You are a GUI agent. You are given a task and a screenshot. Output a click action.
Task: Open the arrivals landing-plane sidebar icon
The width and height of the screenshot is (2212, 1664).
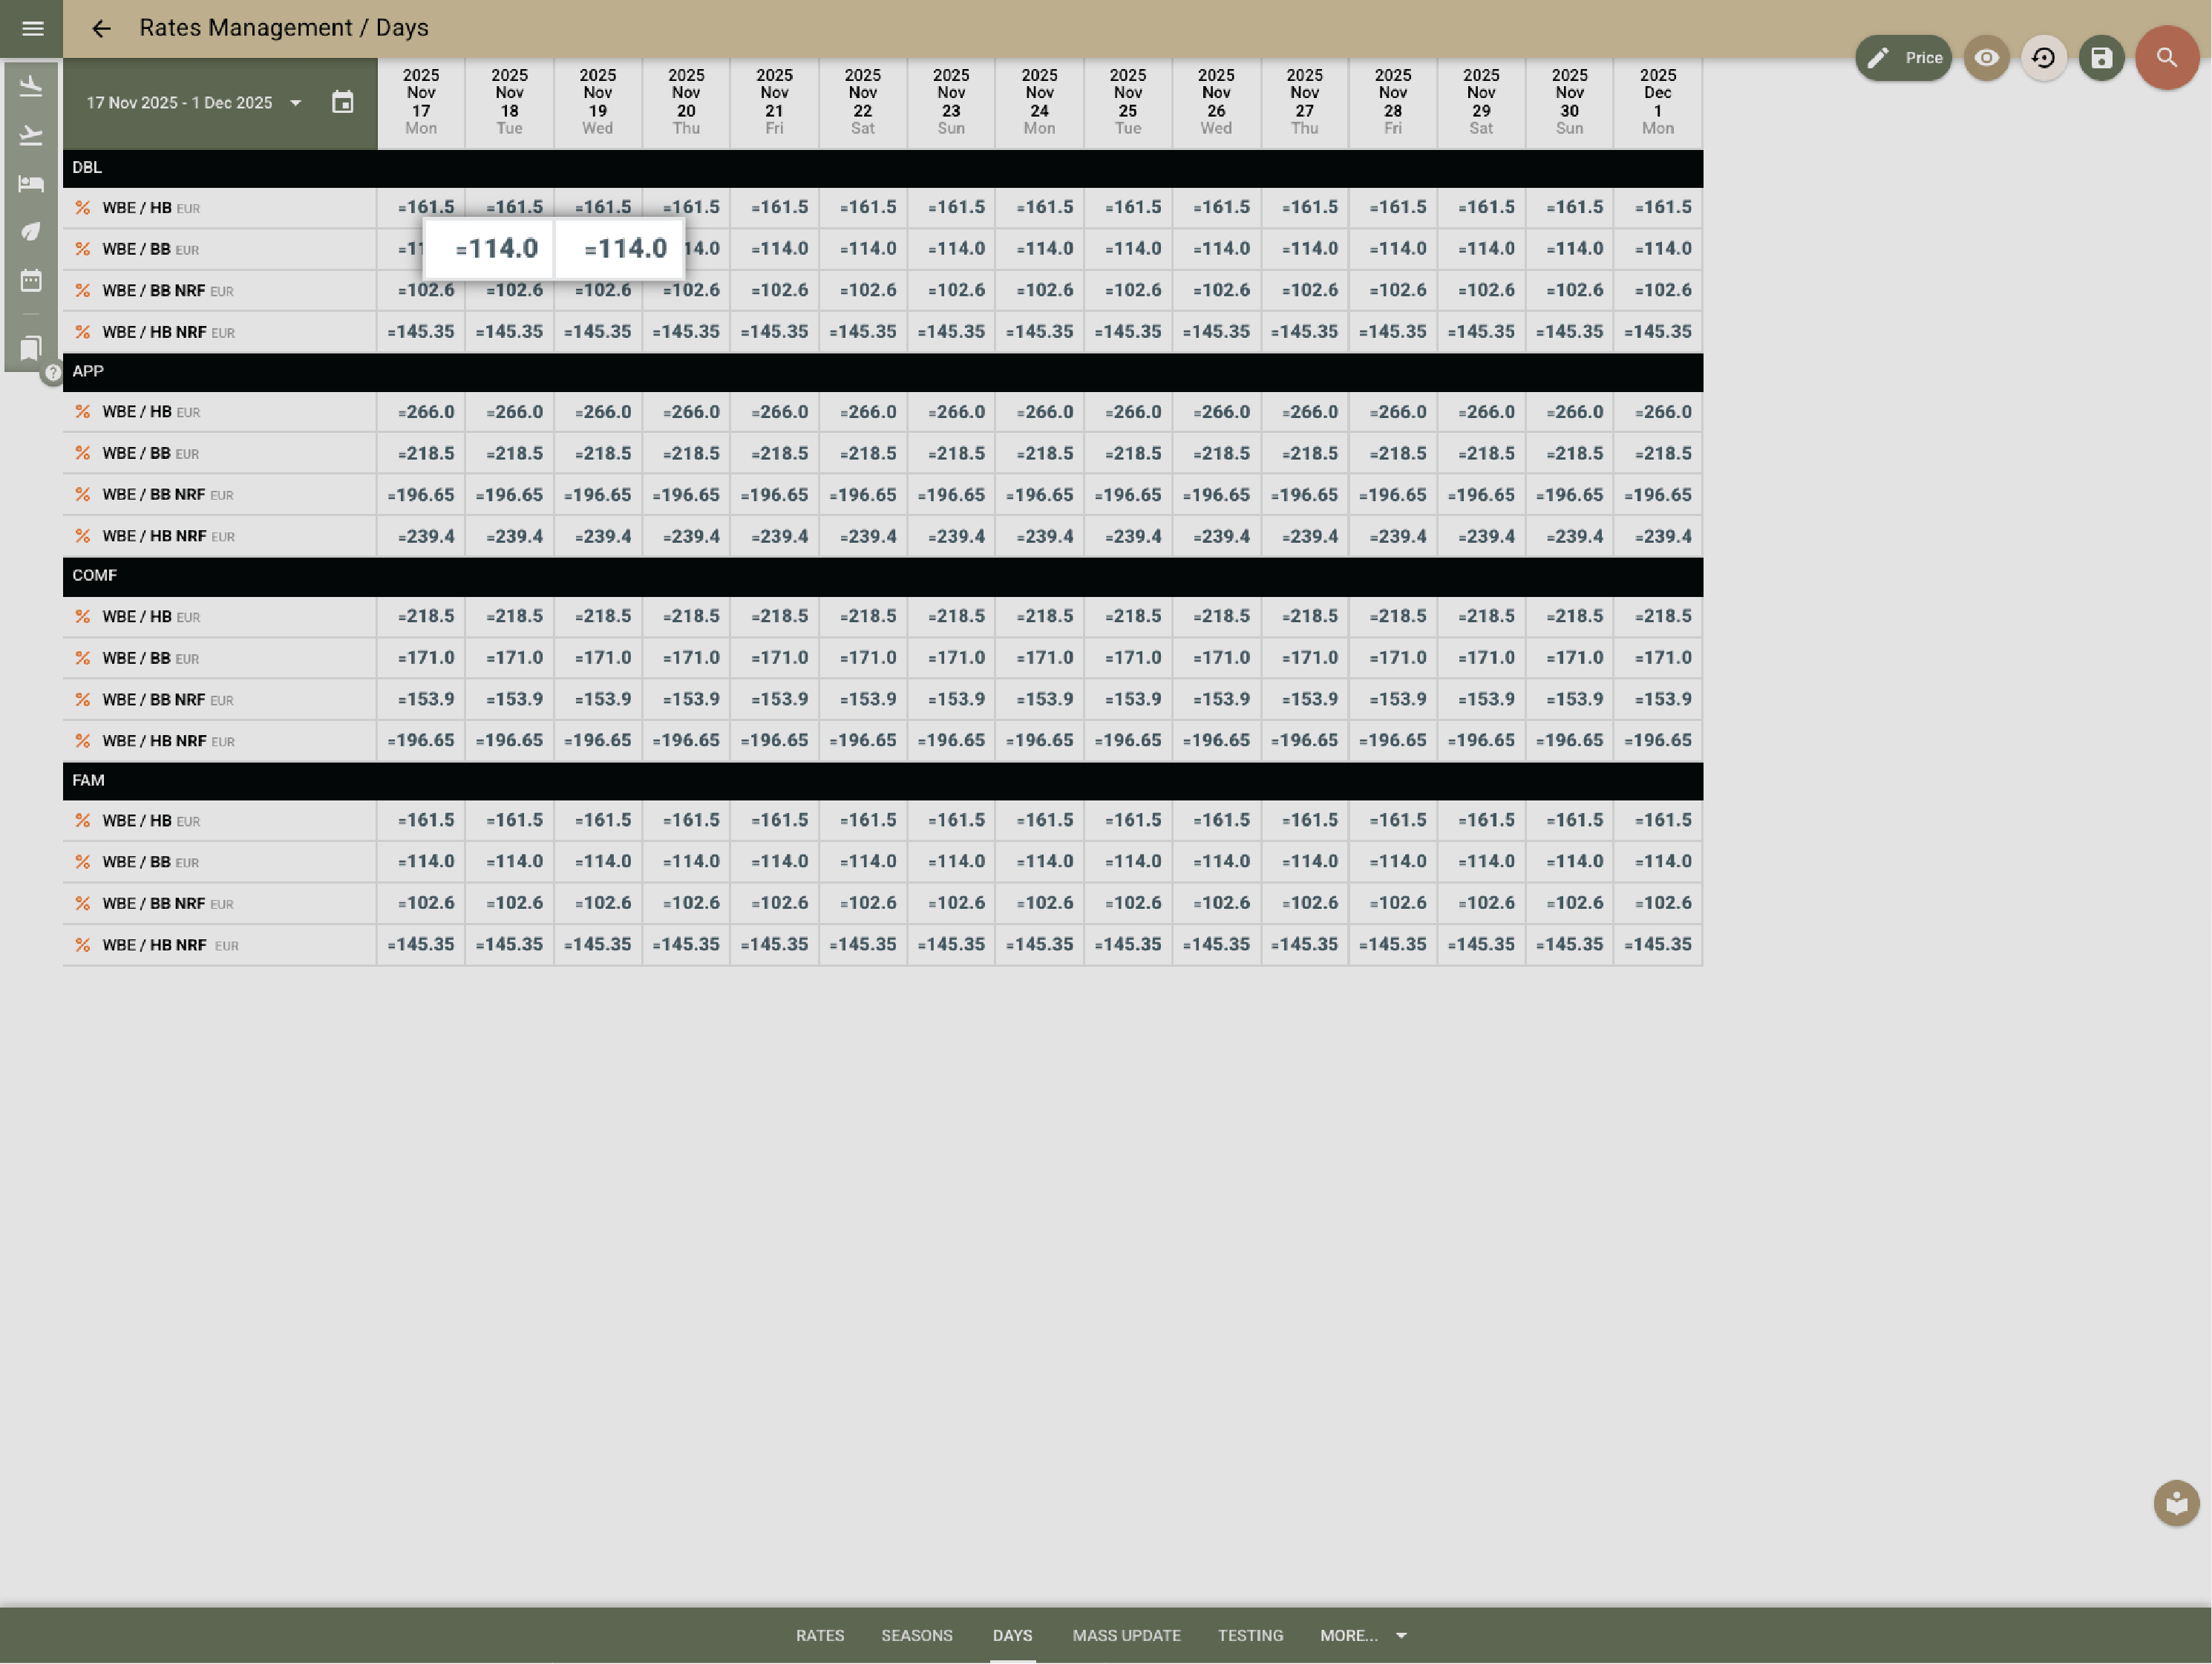pos(31,86)
